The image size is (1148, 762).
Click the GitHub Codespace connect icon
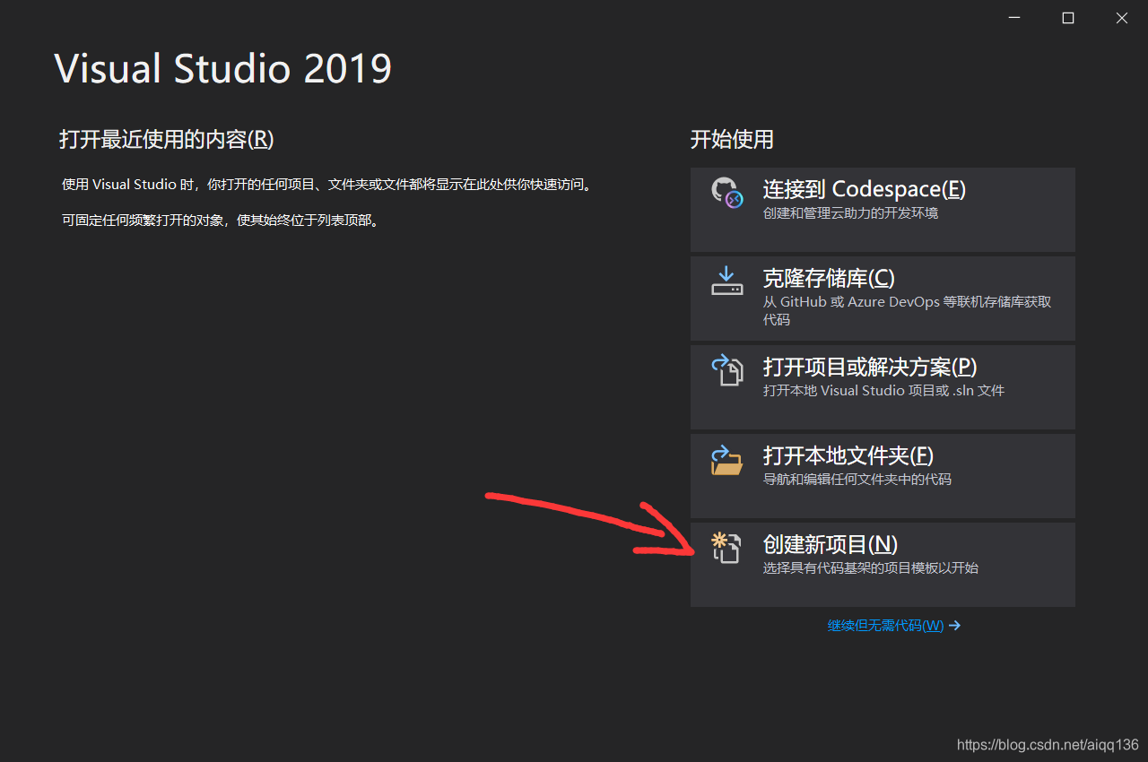point(726,193)
